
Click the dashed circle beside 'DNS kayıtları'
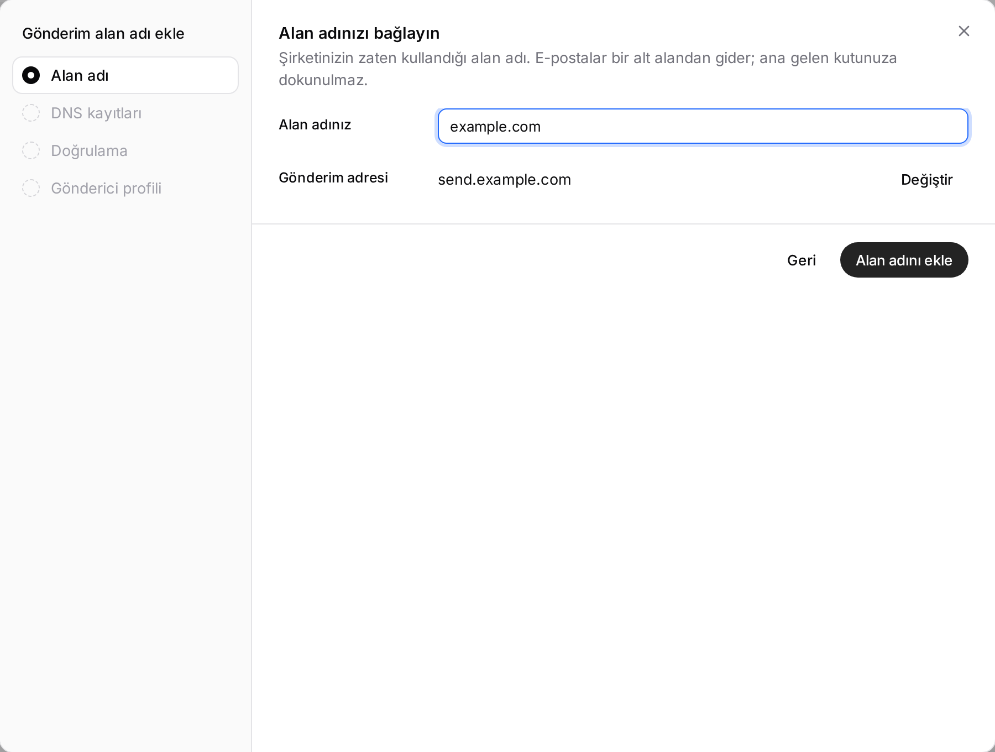coord(31,113)
